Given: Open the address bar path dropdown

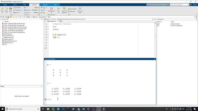Looking at the screenshot, I should coord(195,17).
